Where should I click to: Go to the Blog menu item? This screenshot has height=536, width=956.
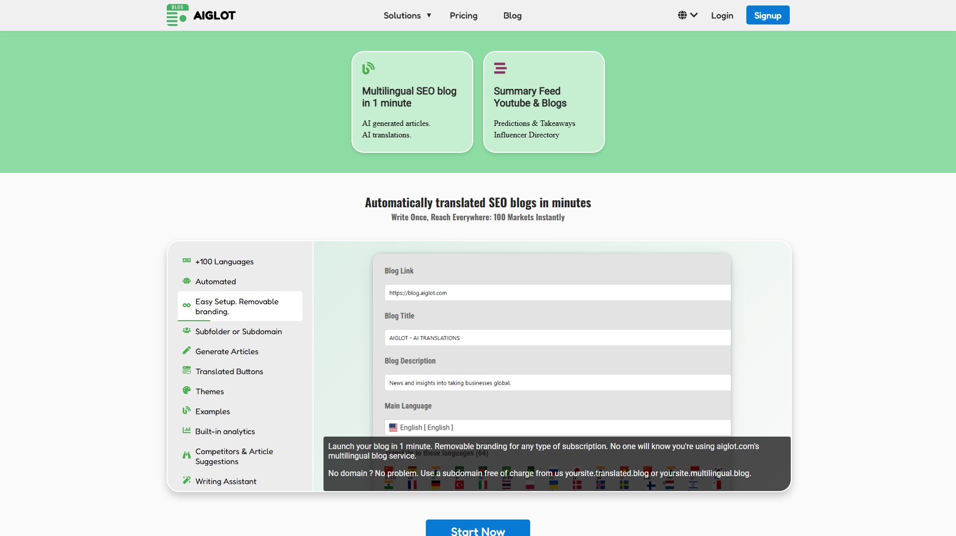tap(512, 15)
